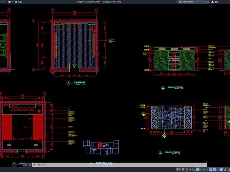The height and width of the screenshot is (172, 230).
Task: Open recent commands dropdown in command line
Action: point(34,165)
